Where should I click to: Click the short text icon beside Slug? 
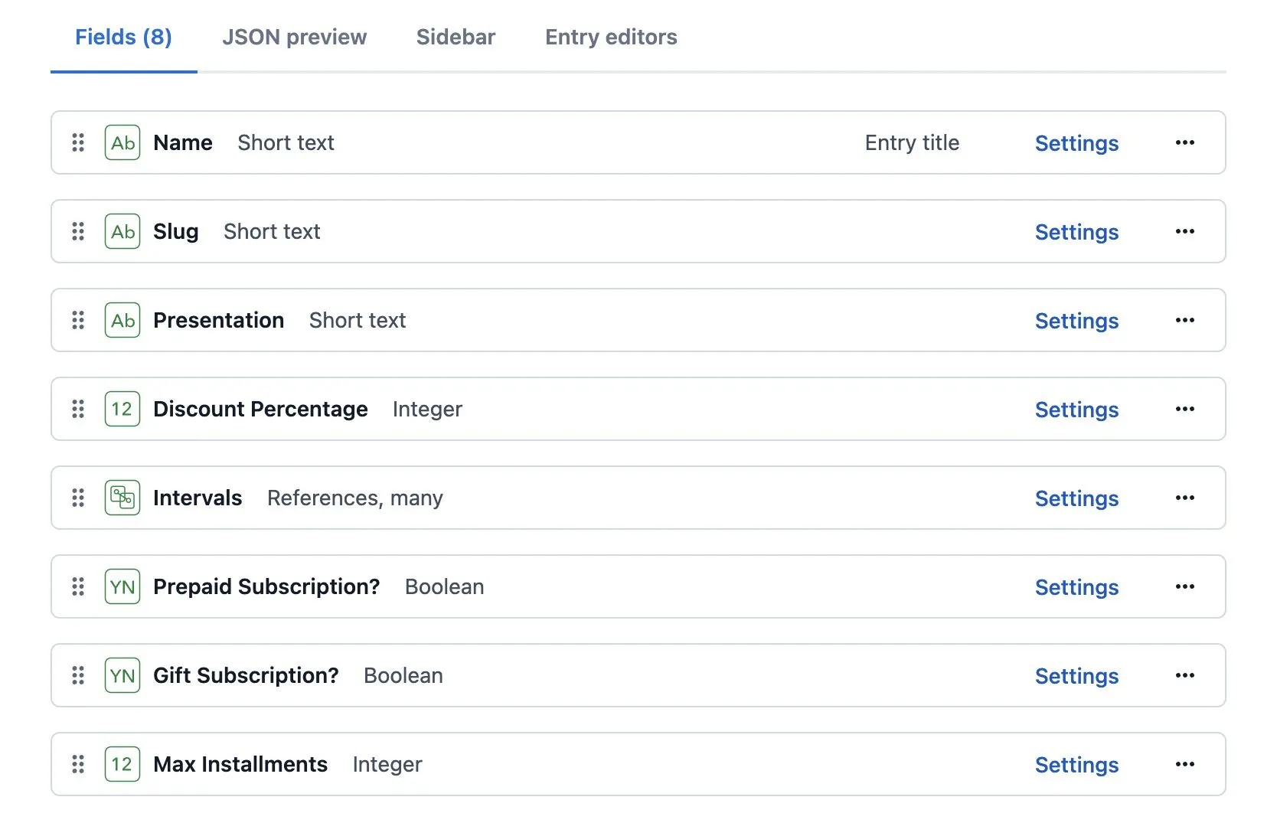122,231
